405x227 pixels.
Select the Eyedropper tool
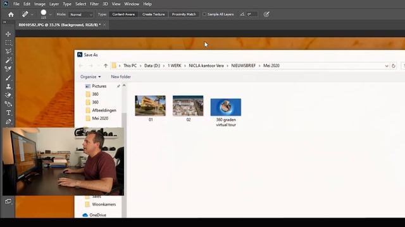[8, 69]
